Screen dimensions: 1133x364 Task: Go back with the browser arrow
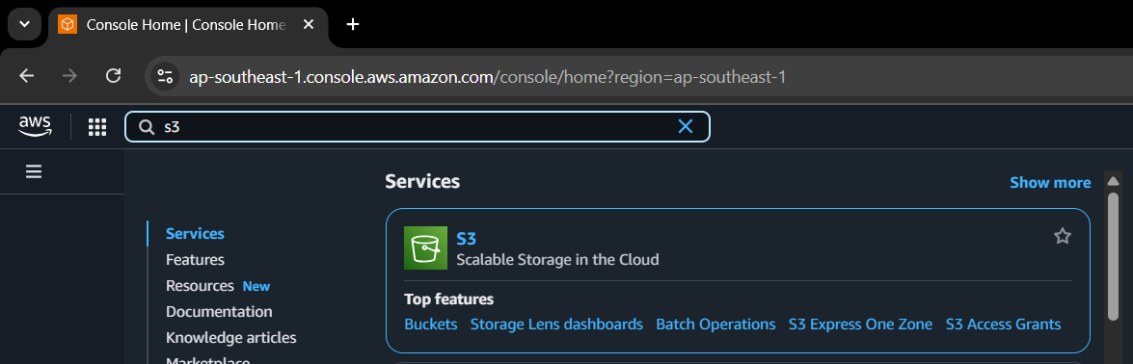pyautogui.click(x=27, y=76)
